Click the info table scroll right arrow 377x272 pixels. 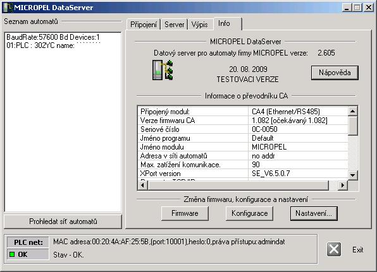[x=343, y=185]
